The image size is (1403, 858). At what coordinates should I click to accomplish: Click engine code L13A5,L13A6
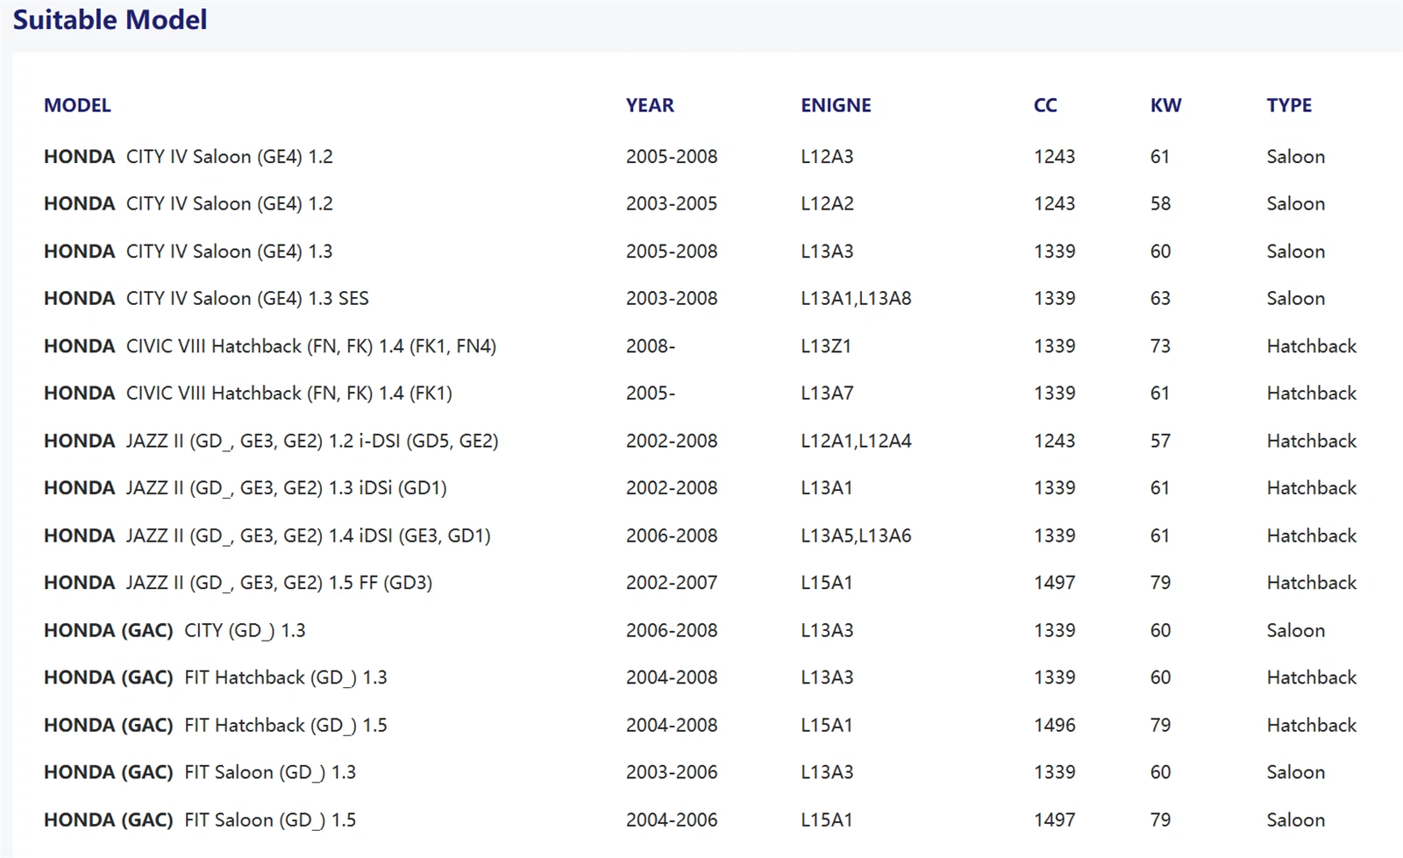856,535
